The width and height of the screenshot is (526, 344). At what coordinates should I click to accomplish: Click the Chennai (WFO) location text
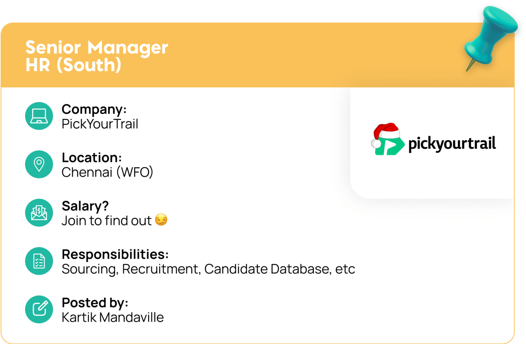107,172
